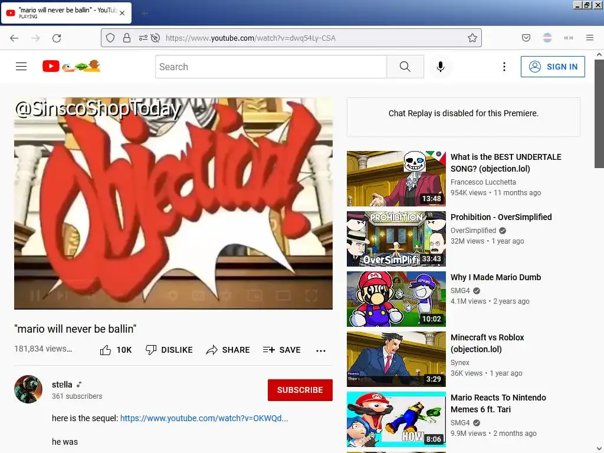The width and height of the screenshot is (604, 453).
Task: Close the "mario will never be ballin" tab
Action: 122,13
